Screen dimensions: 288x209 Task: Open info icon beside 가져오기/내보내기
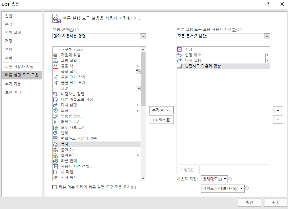(x=247, y=188)
